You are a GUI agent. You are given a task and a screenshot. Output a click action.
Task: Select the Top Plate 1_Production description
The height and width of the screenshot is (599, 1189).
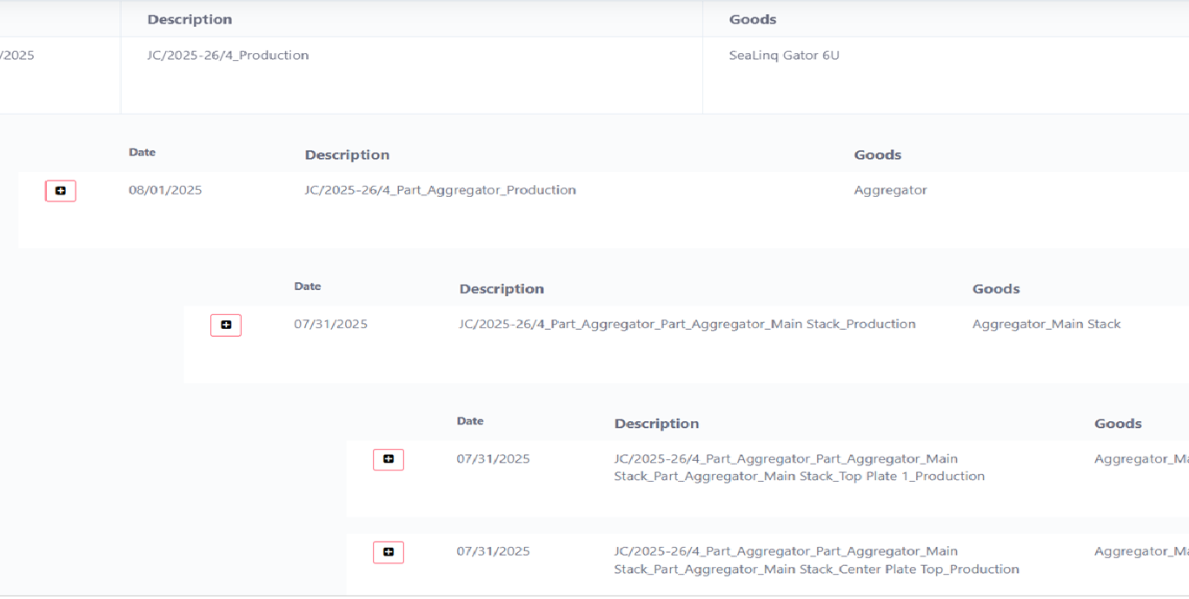point(798,468)
